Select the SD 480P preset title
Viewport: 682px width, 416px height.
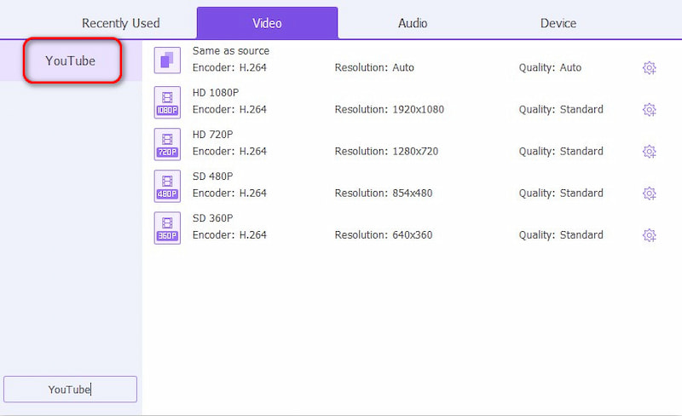pyautogui.click(x=212, y=176)
